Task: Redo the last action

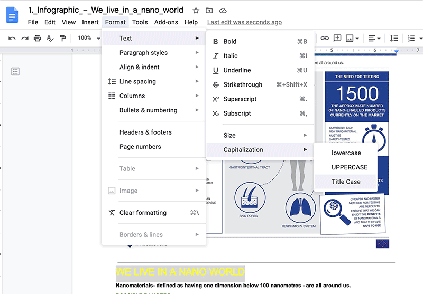Action: tap(25, 38)
